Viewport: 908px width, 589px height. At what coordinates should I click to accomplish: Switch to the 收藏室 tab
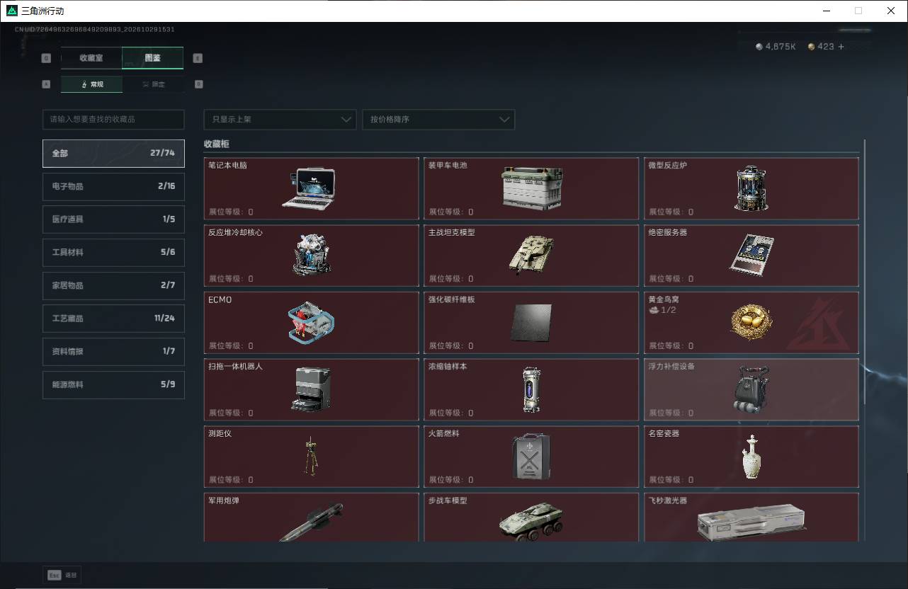(91, 58)
